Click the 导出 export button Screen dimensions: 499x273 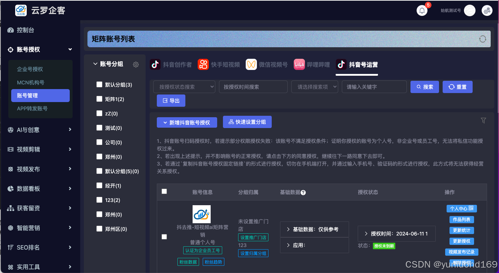point(171,101)
